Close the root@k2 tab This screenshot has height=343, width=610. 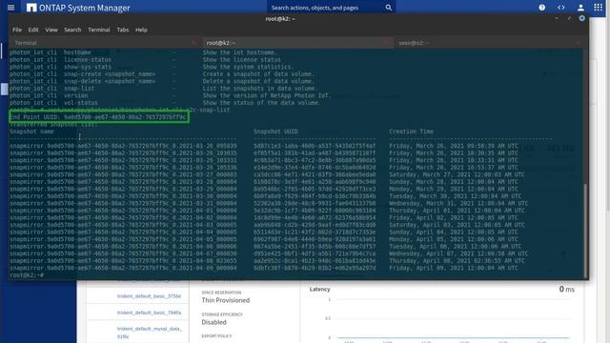point(385,43)
